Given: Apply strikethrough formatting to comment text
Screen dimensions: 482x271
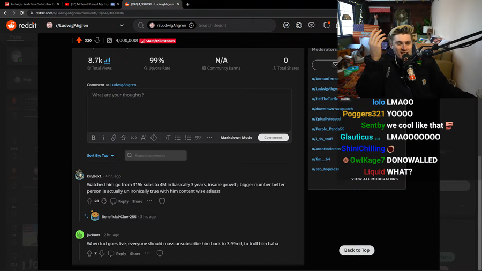Looking at the screenshot, I should (x=124, y=138).
